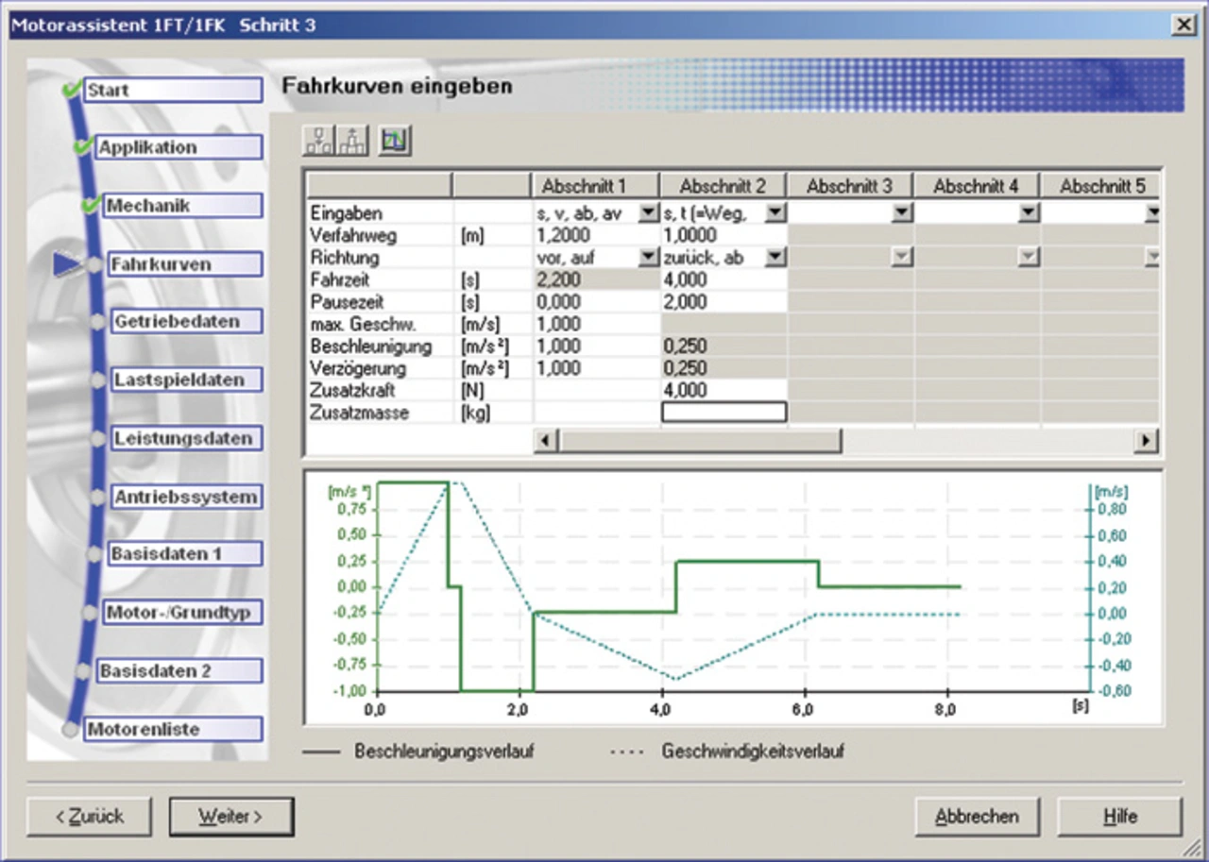Click the Zusatzmasse field for Abschnitt 2
The height and width of the screenshot is (862, 1209).
(724, 413)
